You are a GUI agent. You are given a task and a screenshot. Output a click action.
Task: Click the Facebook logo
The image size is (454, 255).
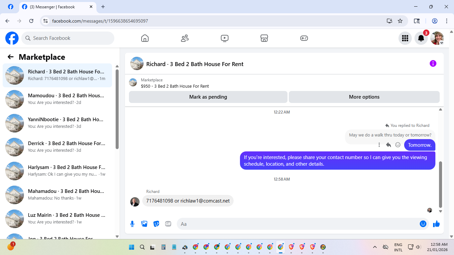[12, 38]
